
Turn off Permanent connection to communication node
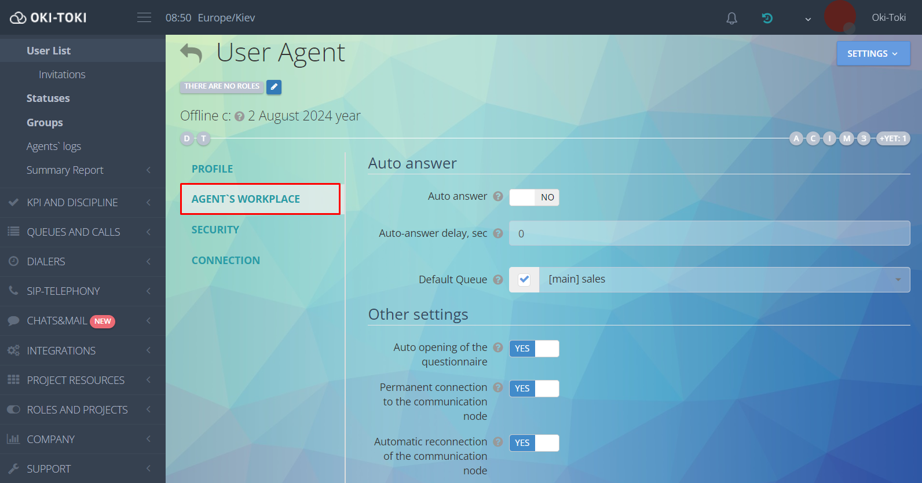(x=534, y=389)
